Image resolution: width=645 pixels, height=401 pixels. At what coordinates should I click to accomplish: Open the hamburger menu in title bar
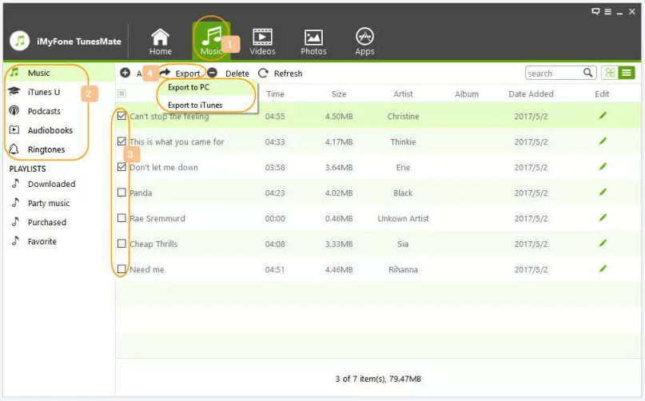tap(607, 11)
